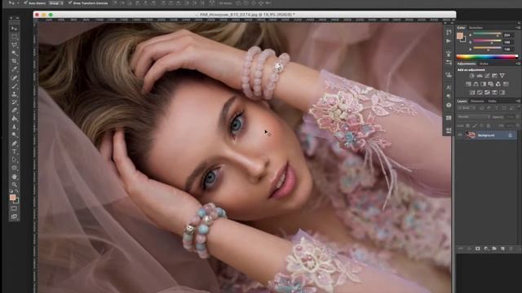Add a Color Balance adjustment
Viewport: 522px width, 293px height.
476,84
